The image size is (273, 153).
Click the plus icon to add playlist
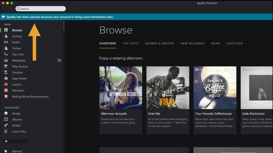(6, 141)
